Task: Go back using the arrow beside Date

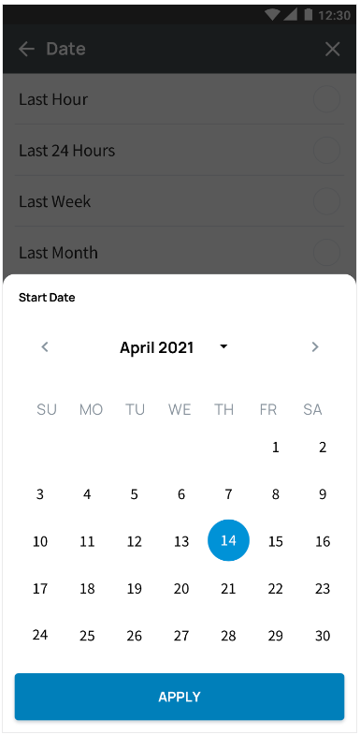Action: tap(27, 49)
